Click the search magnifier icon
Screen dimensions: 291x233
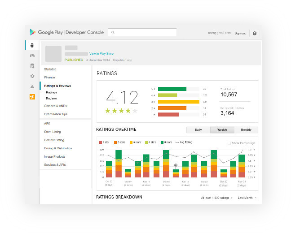point(113,32)
